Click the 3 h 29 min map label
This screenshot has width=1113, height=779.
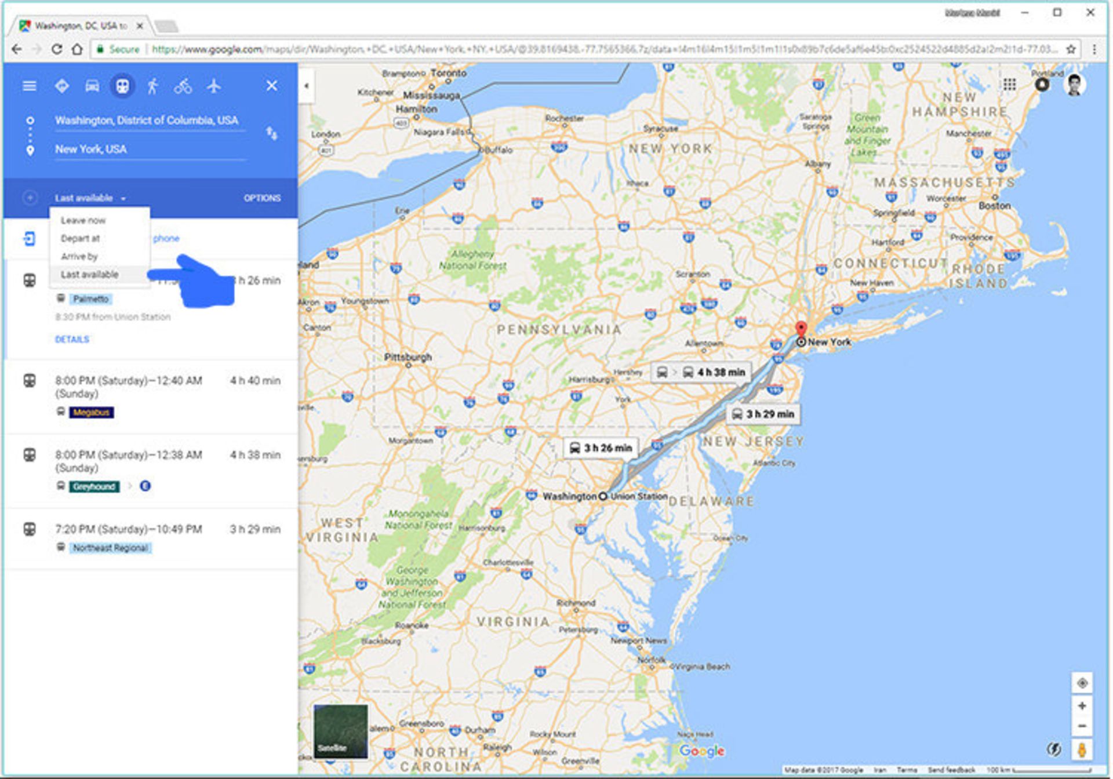[763, 414]
